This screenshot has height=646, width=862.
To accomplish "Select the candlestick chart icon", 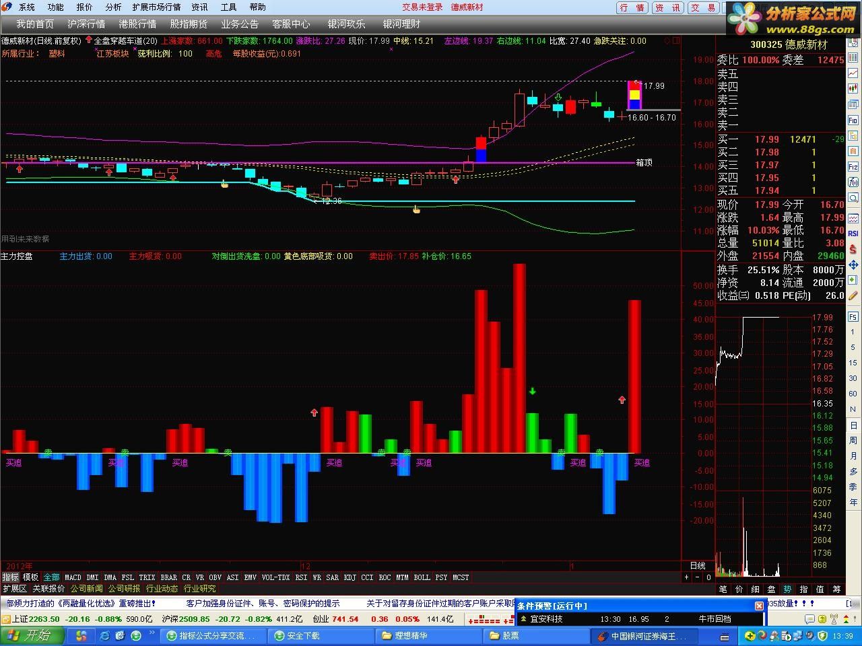I will point(853,87).
